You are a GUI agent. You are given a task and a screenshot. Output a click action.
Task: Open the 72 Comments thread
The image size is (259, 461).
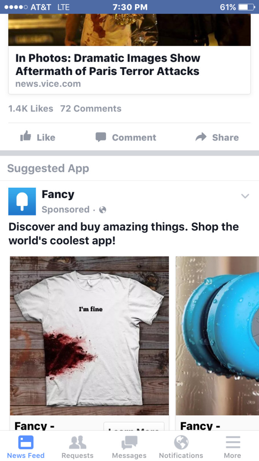[91, 108]
